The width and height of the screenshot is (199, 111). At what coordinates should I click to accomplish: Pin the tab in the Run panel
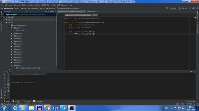coord(5,96)
